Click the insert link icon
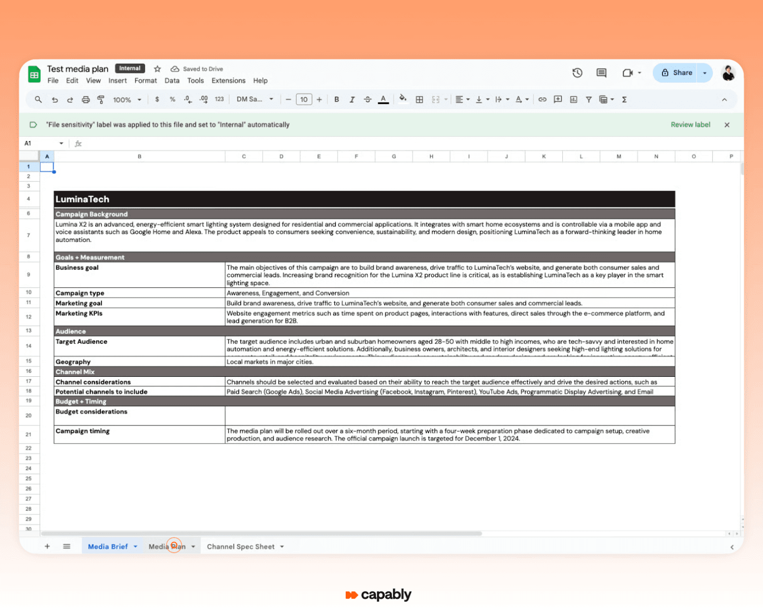763x613 pixels. tap(542, 100)
